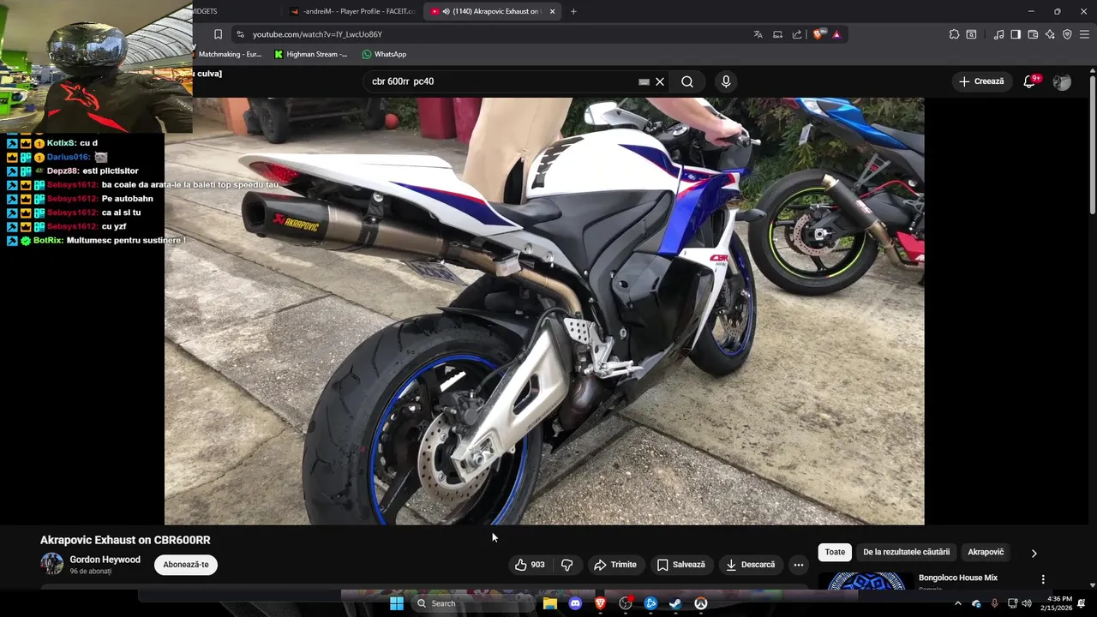Select the Akrapovič filter chip
Screen dimensions: 1097x617
(x=986, y=552)
